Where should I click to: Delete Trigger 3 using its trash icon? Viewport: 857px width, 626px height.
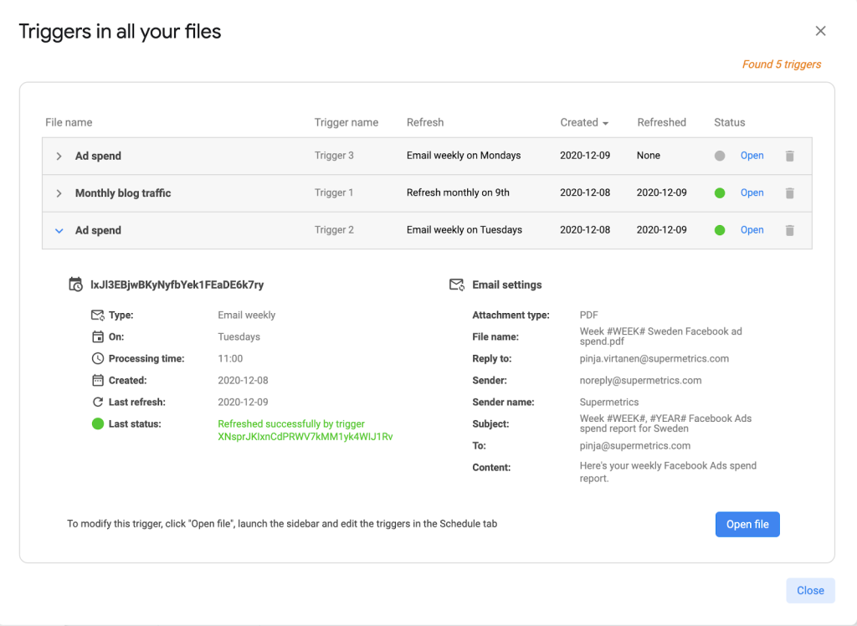(789, 156)
